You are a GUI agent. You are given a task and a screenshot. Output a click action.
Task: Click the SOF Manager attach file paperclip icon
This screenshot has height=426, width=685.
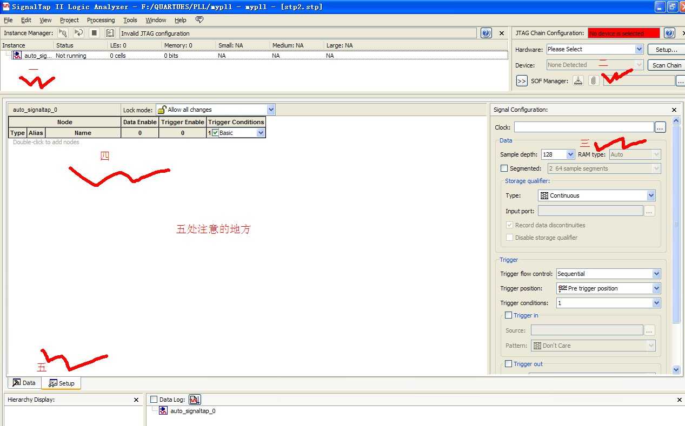pyautogui.click(x=594, y=80)
